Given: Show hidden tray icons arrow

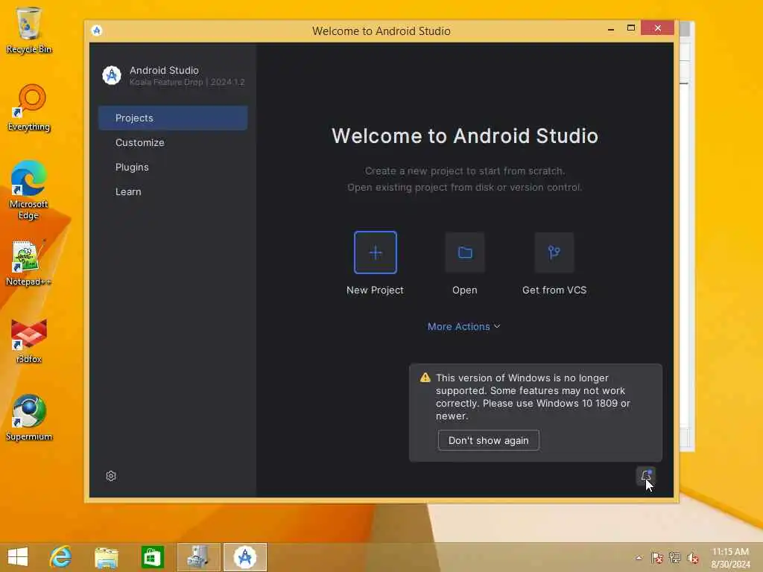Looking at the screenshot, I should (x=639, y=557).
